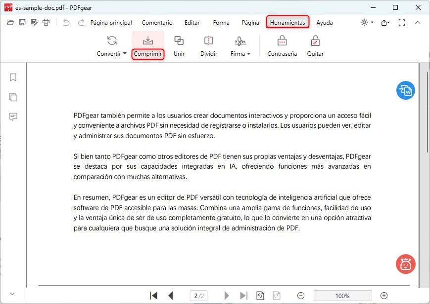Open the share export dropdown
The width and height of the screenshot is (430, 304).
385,23
